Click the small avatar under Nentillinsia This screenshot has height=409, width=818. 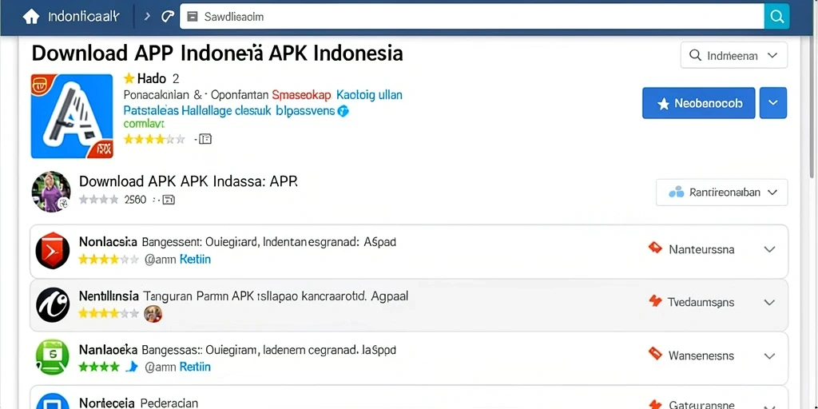(x=153, y=313)
